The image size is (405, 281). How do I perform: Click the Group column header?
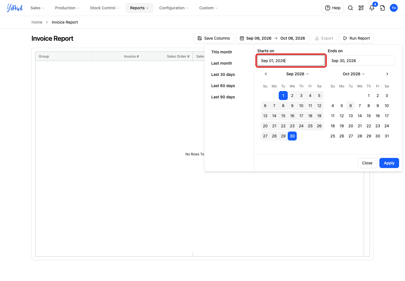pyautogui.click(x=64, y=56)
